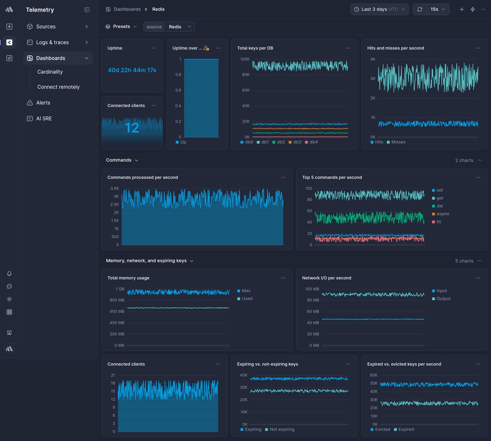
Task: Toggle theme with the sun icon
Action: click(9, 299)
